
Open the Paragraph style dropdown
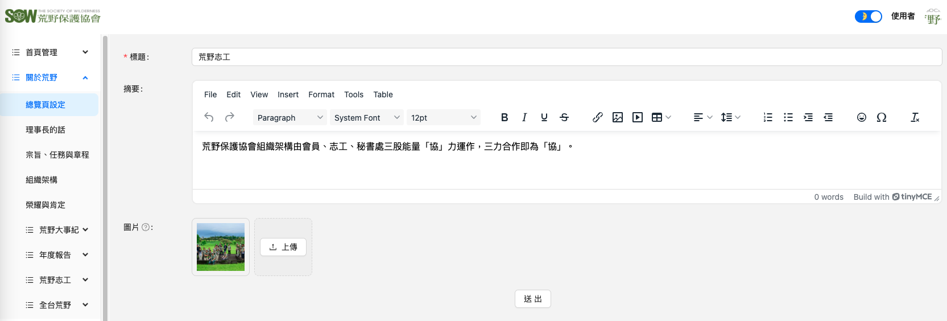pos(290,118)
